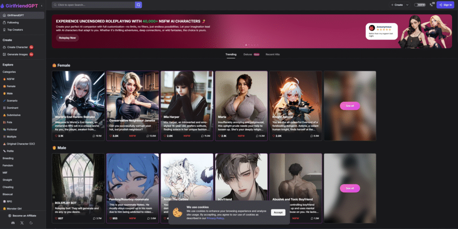Screen dimensions: 458x229
Task: Click the banner carousel indicator dots
Action: [250, 45]
